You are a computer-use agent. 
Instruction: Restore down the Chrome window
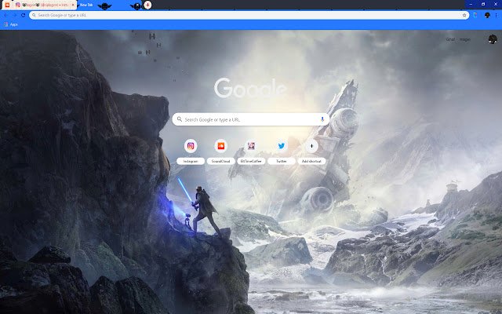click(x=483, y=4)
